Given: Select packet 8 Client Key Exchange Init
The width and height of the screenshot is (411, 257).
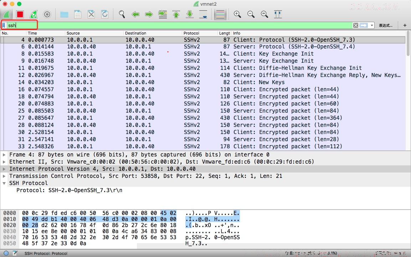Looking at the screenshot, I should [203, 54].
